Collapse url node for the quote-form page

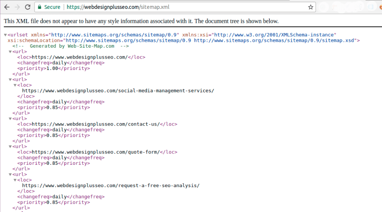pos(10,147)
